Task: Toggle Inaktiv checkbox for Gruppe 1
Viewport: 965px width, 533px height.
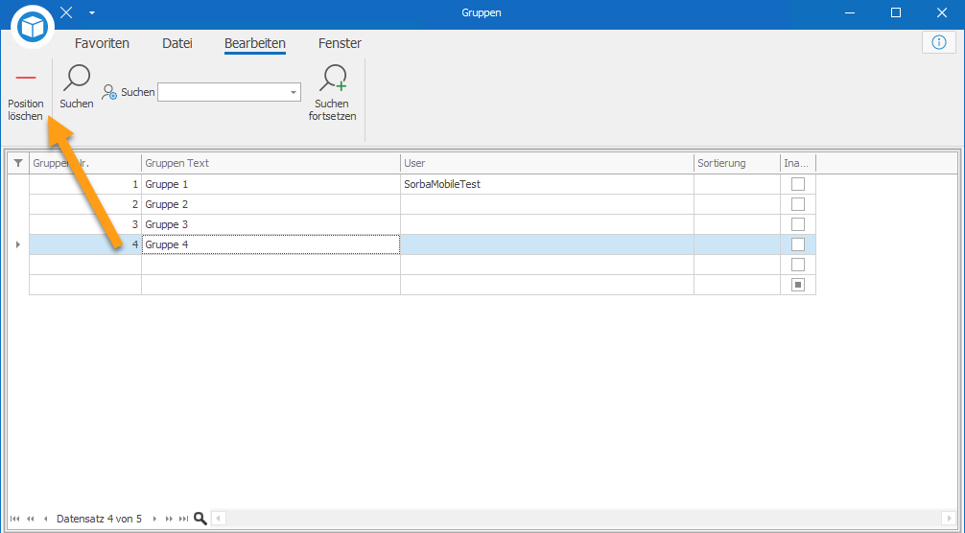Action: click(x=798, y=184)
